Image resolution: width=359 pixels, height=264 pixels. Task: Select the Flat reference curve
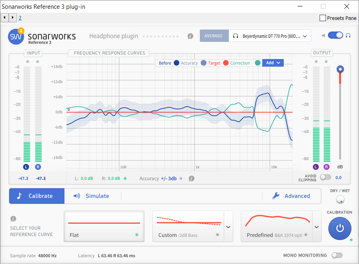[104, 227]
